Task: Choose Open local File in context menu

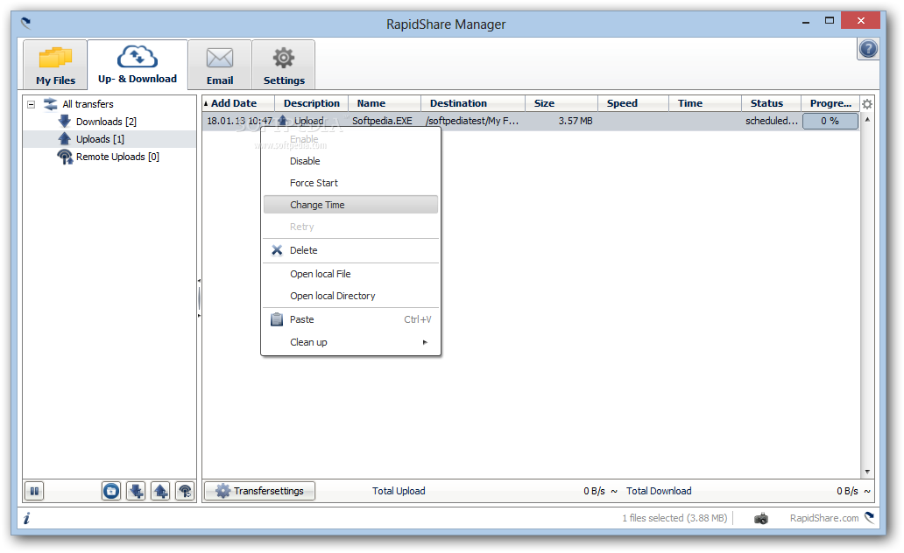Action: point(350,274)
